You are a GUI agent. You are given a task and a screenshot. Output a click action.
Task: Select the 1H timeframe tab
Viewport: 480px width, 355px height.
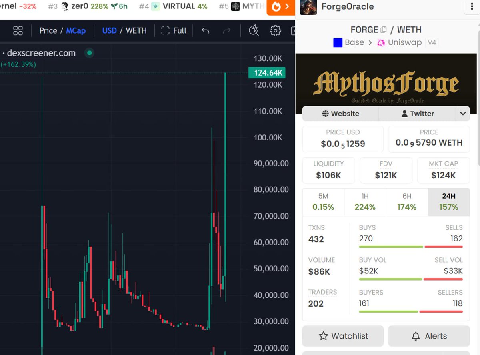coord(365,202)
